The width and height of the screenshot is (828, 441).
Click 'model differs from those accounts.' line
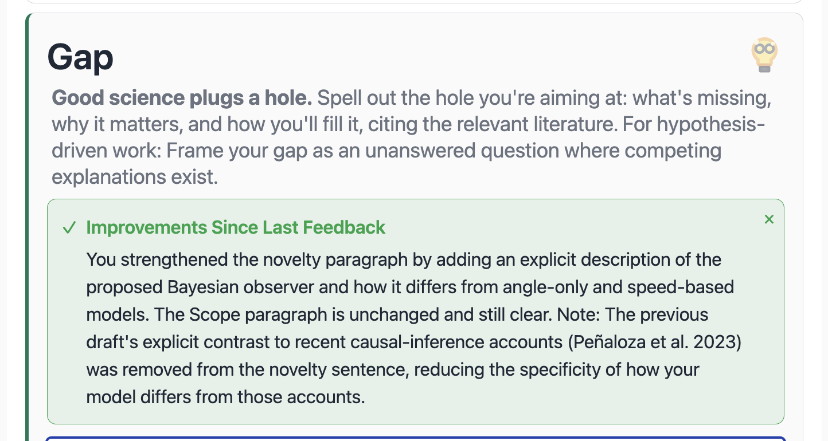tap(225, 396)
